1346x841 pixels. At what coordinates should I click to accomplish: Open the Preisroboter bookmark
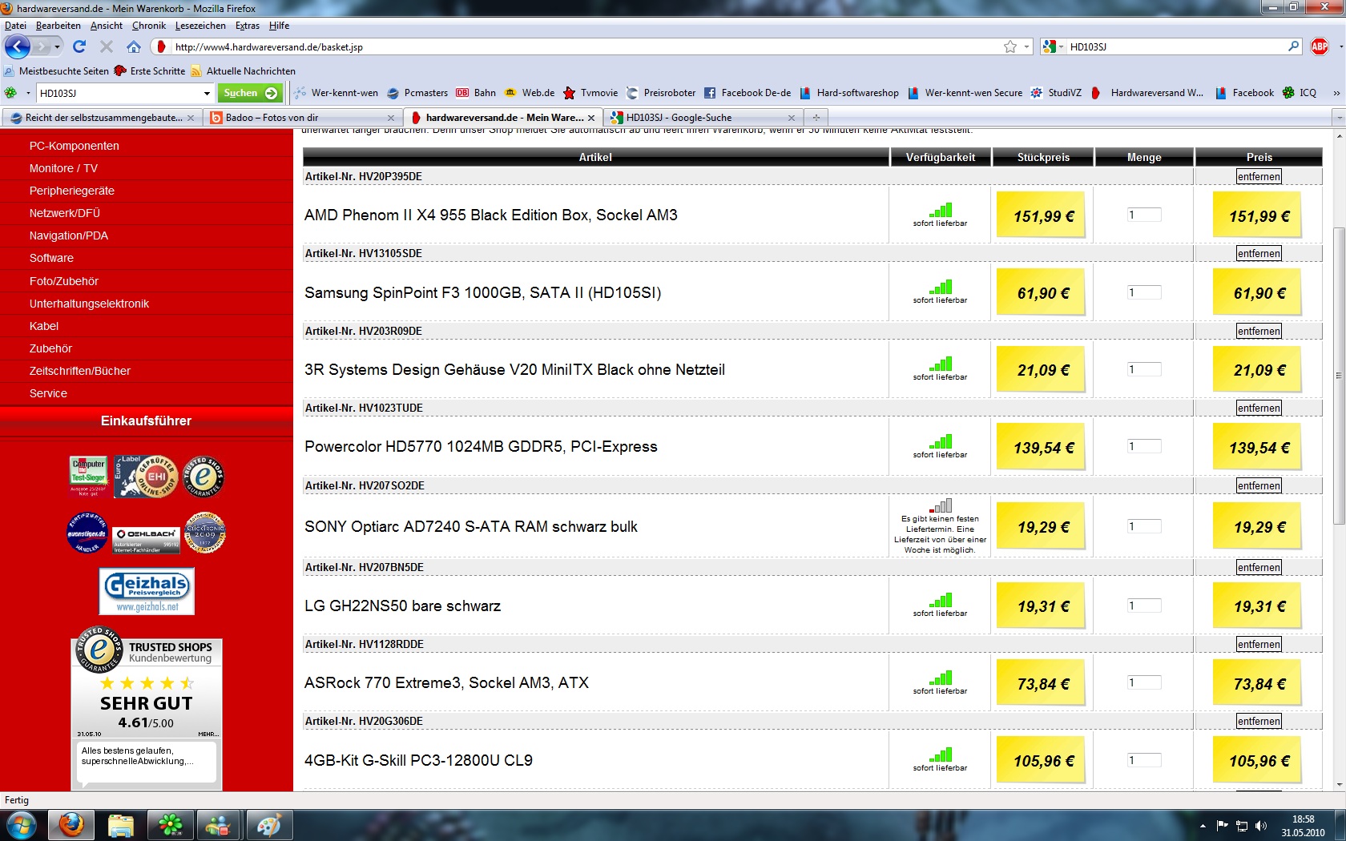(x=661, y=93)
